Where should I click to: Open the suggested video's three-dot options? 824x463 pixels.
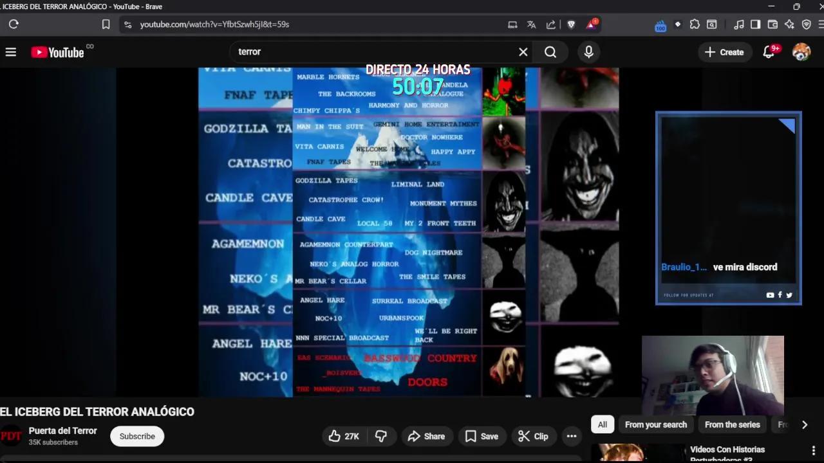814,450
